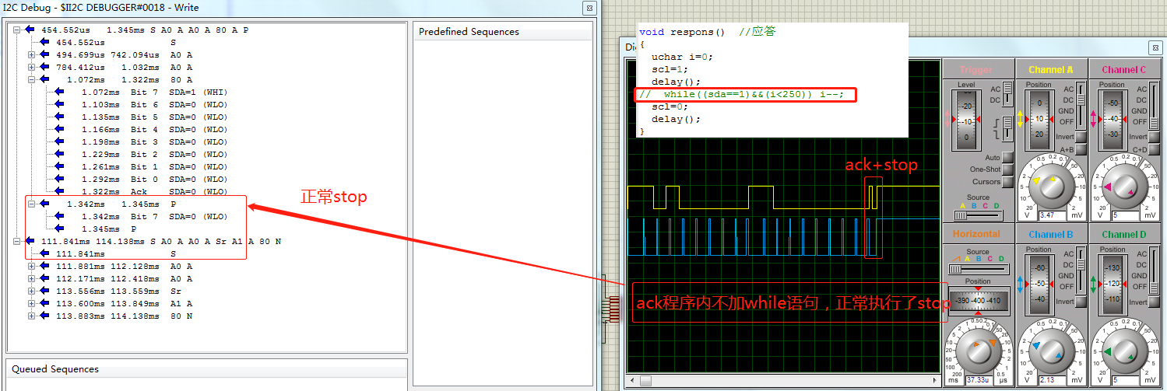Select the 1.322ms Ack SDA=0 entry

154,191
